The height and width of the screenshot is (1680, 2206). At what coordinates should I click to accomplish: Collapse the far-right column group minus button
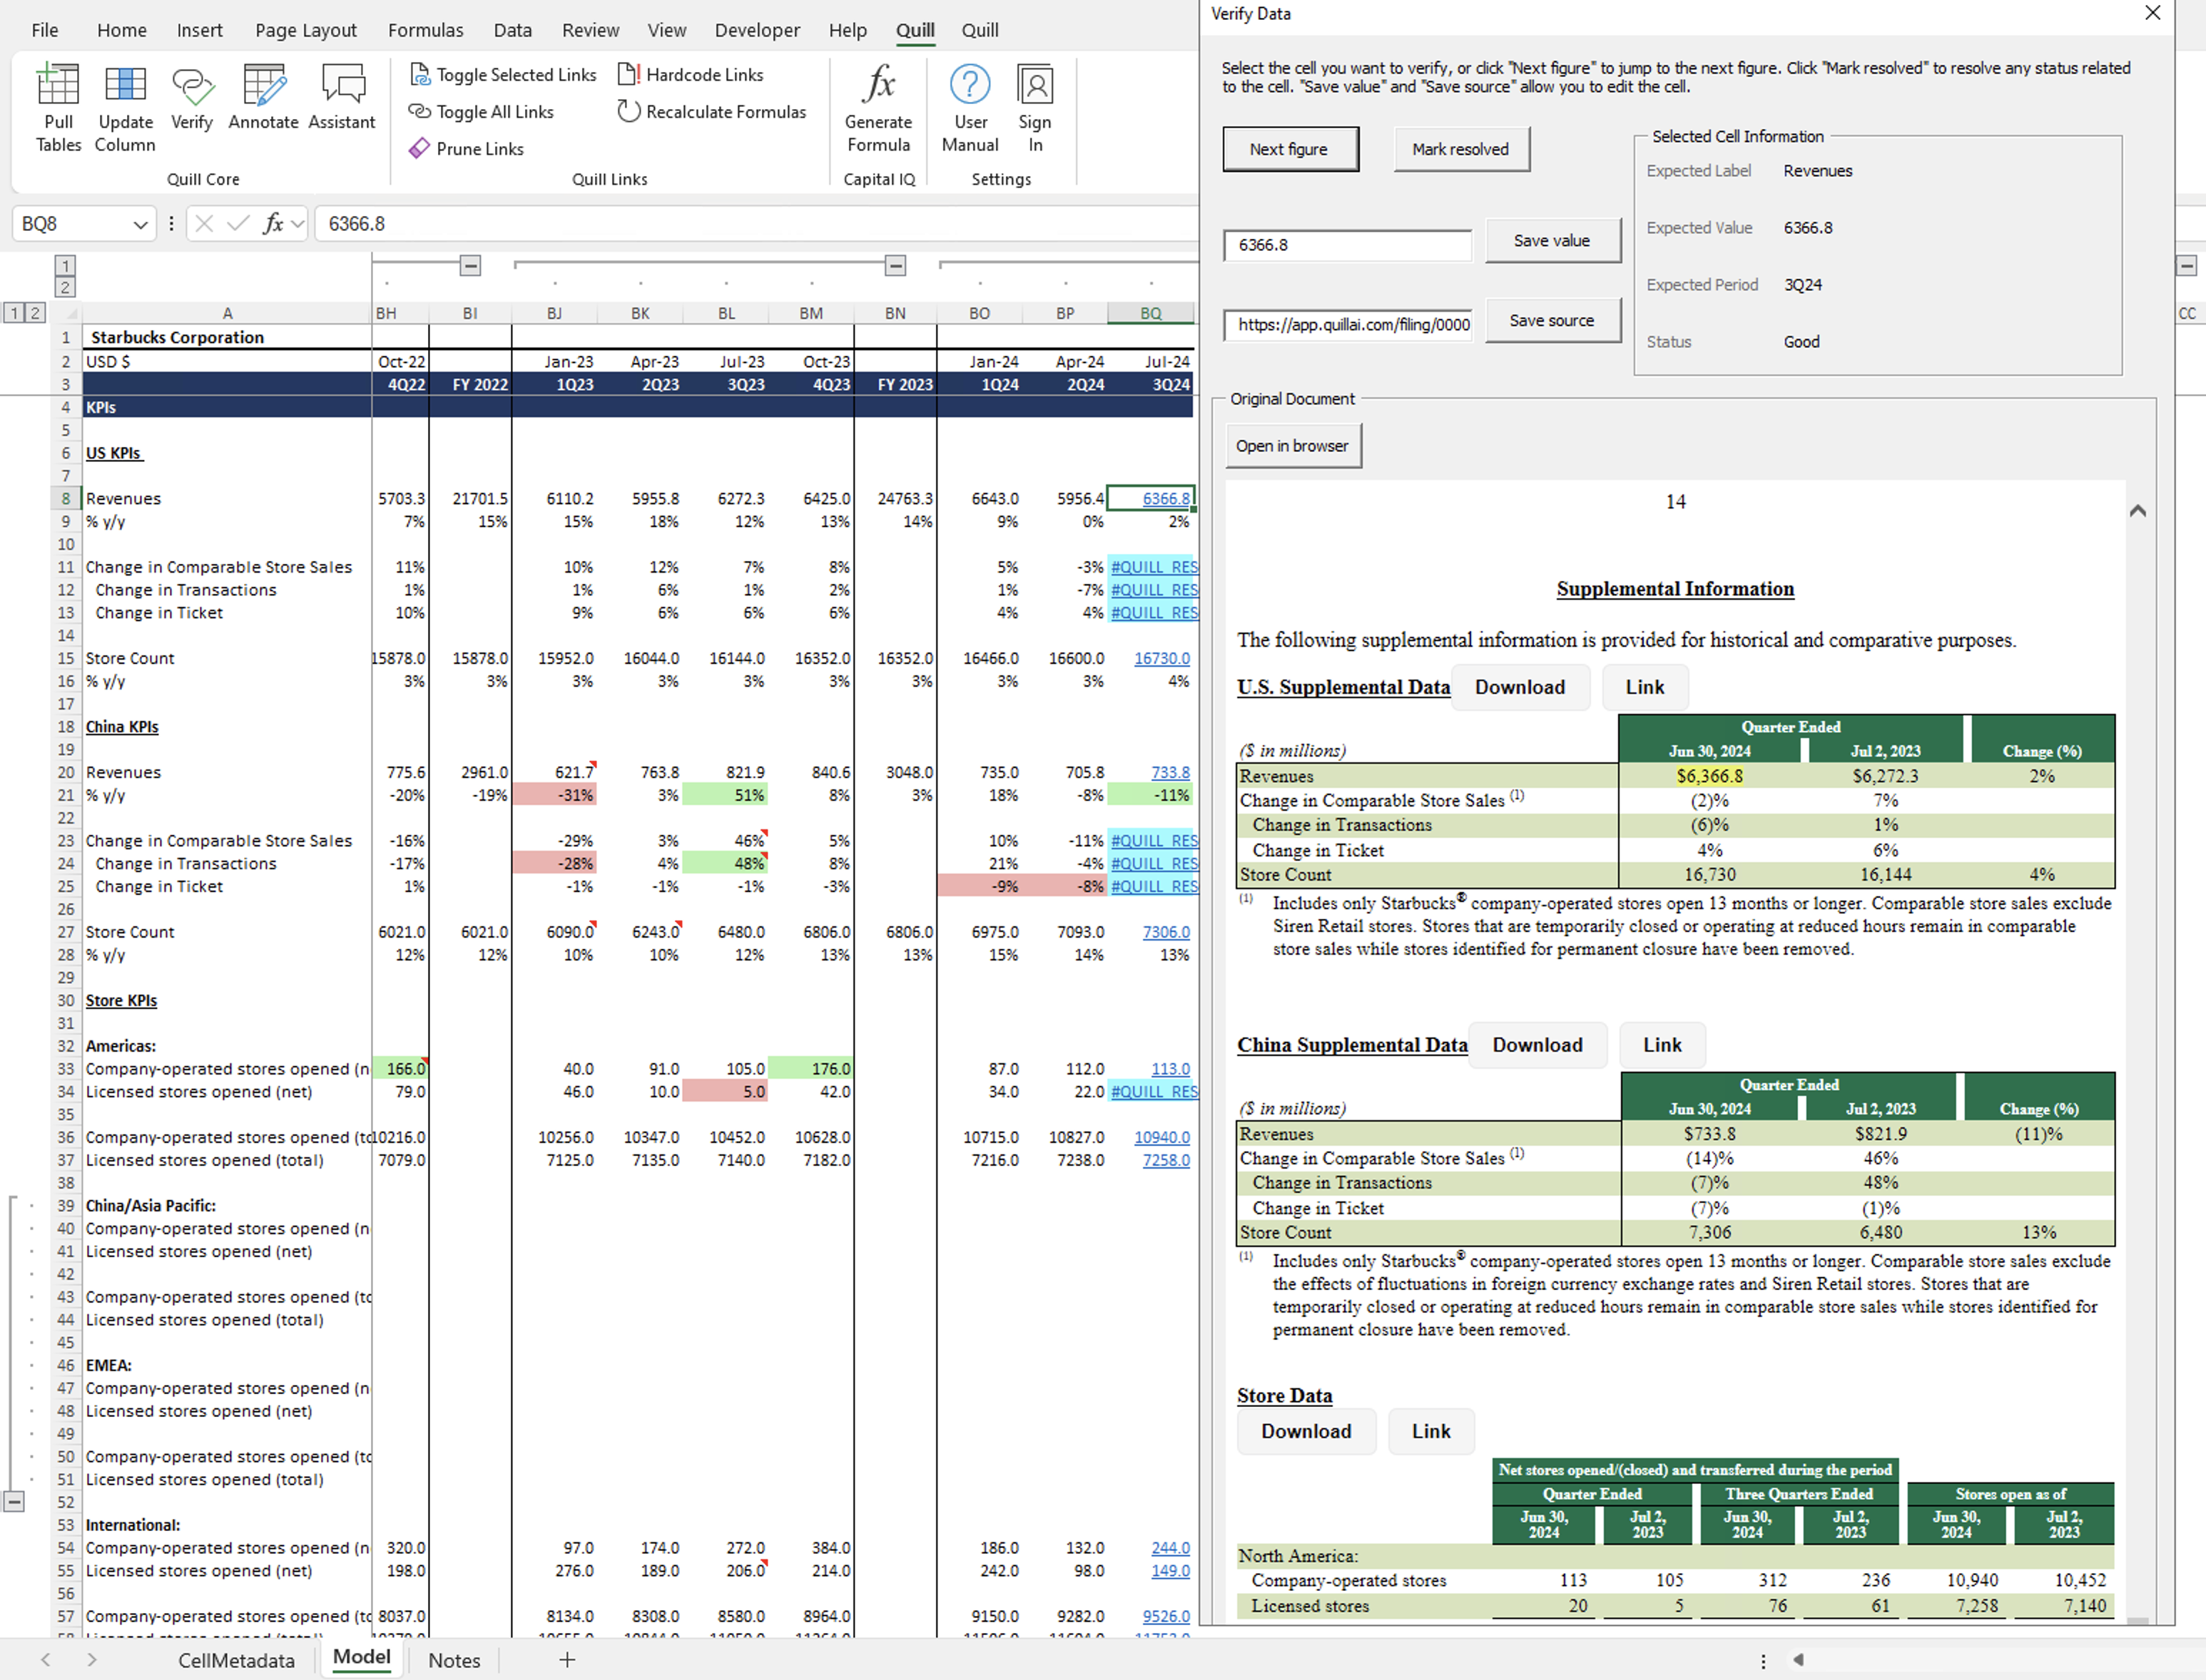point(2186,265)
